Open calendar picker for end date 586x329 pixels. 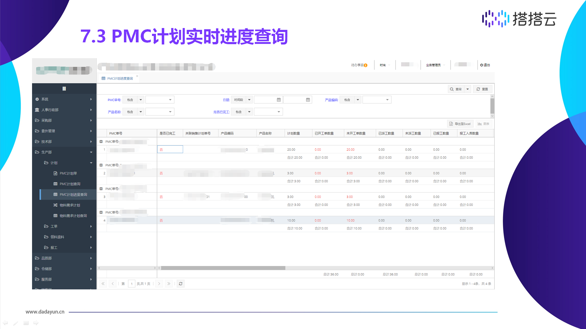[x=308, y=100]
